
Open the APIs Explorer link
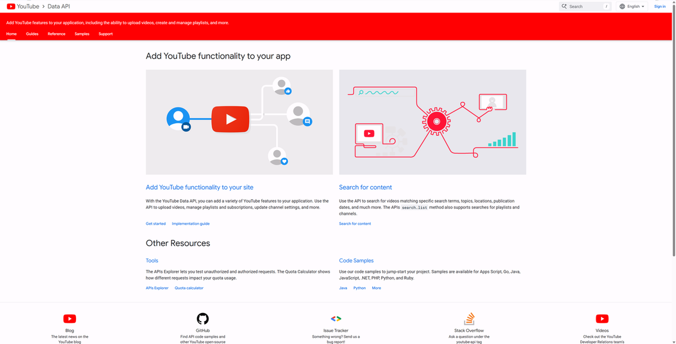tap(157, 288)
